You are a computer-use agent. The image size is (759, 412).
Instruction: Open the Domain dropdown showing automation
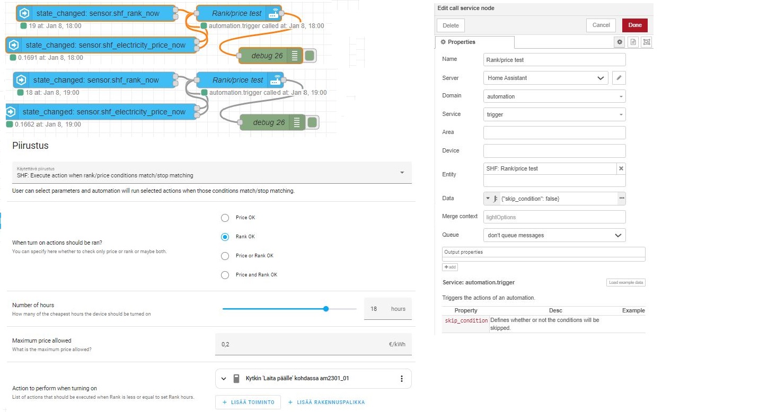click(x=554, y=96)
